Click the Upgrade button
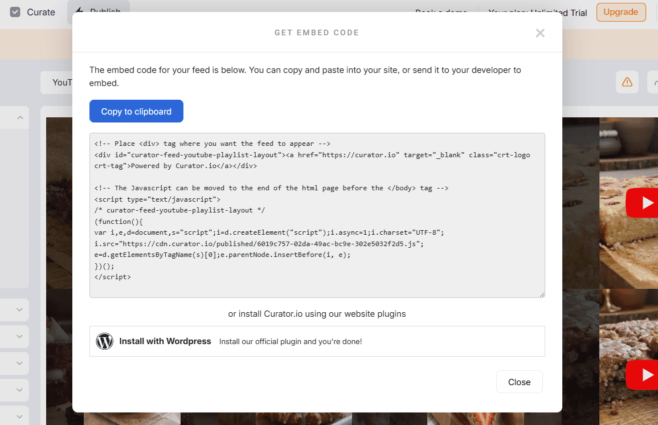Image resolution: width=658 pixels, height=425 pixels. tap(621, 12)
